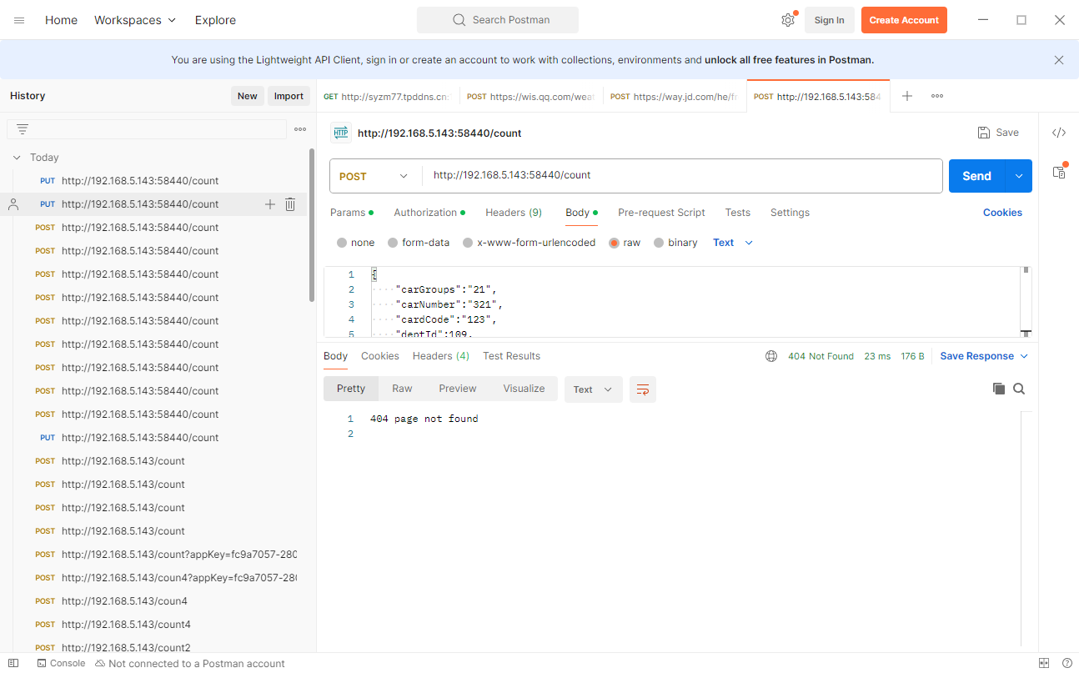Open the Pre-request Script tab

[x=661, y=213]
